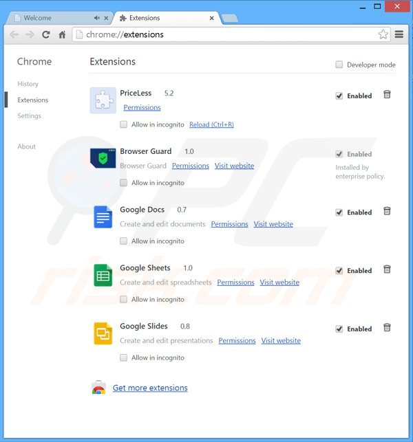Click 'Installed by enterprise policy' text
This screenshot has width=413, height=442.
(x=360, y=172)
